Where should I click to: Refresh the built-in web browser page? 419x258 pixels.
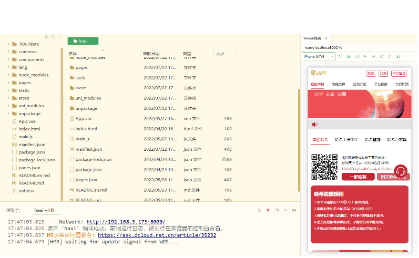coord(381,56)
